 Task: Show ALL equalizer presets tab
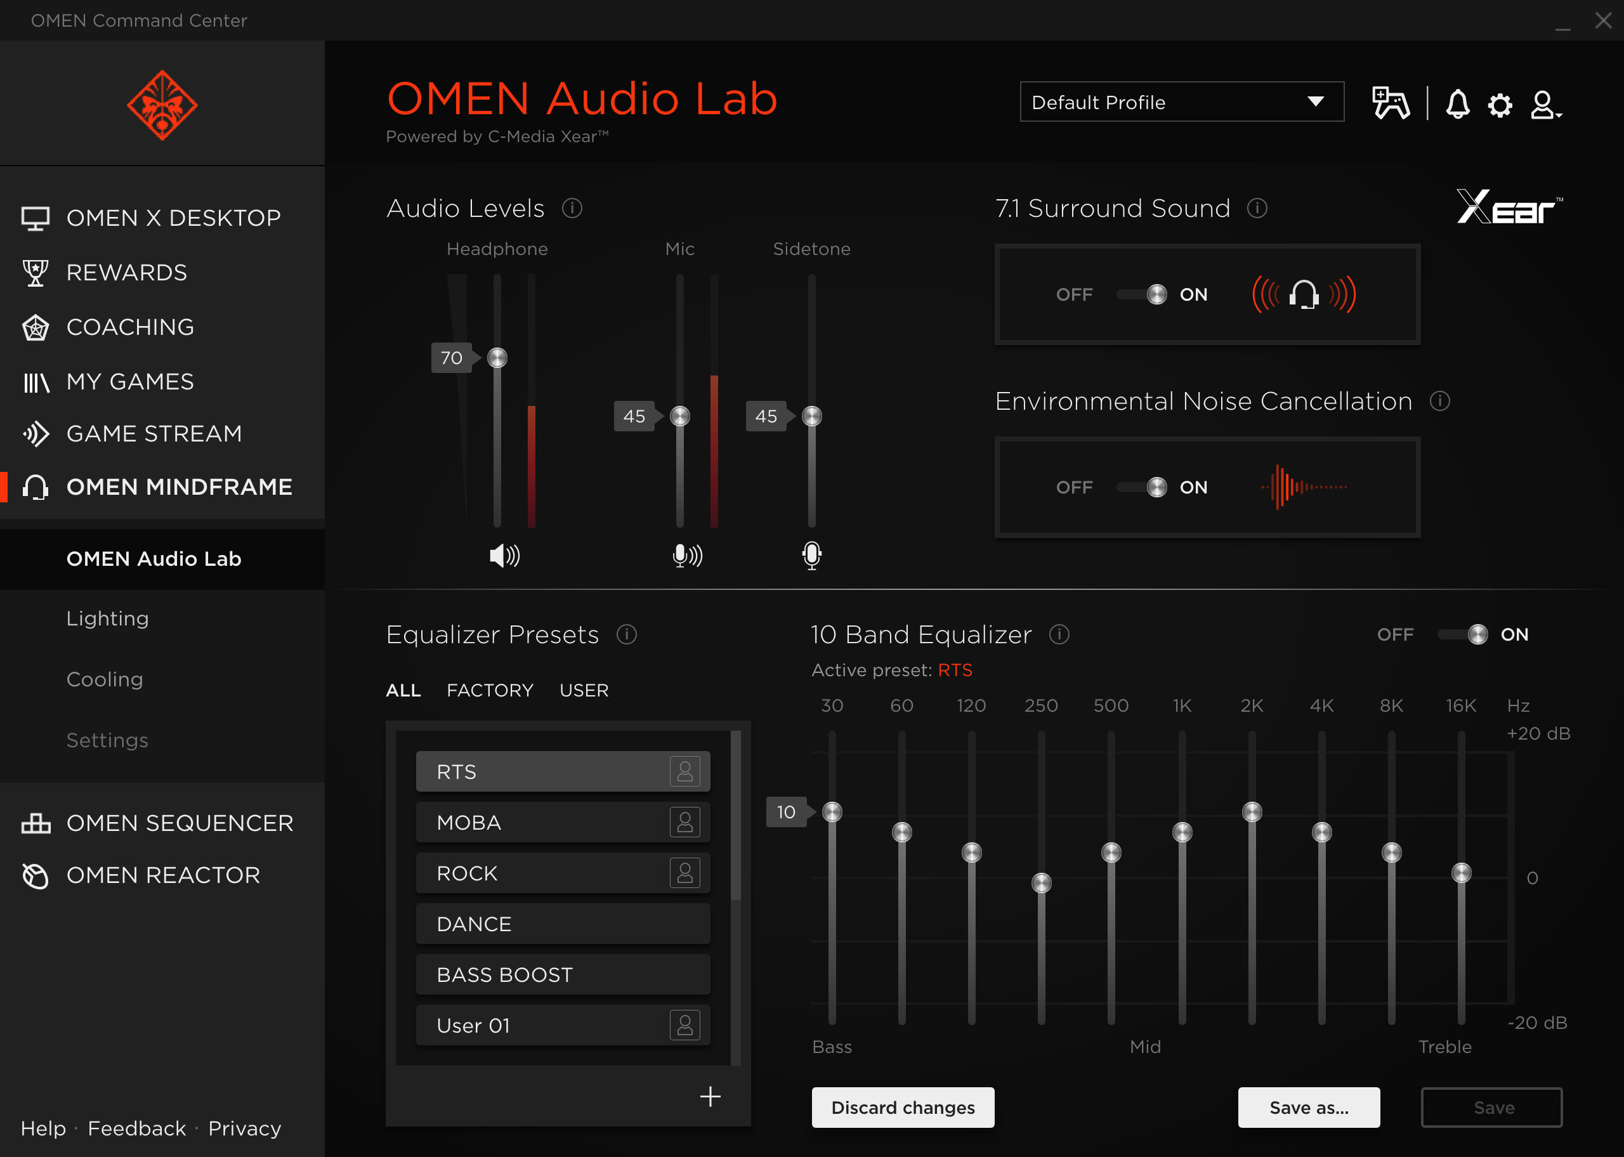tap(403, 690)
